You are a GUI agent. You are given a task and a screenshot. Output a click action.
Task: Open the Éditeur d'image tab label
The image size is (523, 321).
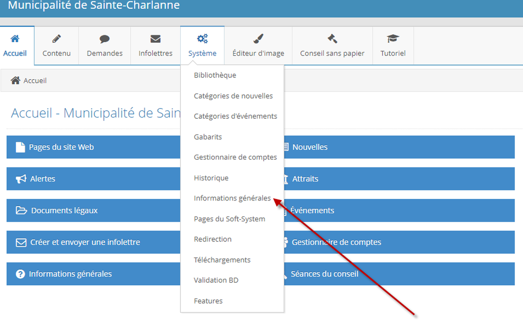click(x=258, y=53)
